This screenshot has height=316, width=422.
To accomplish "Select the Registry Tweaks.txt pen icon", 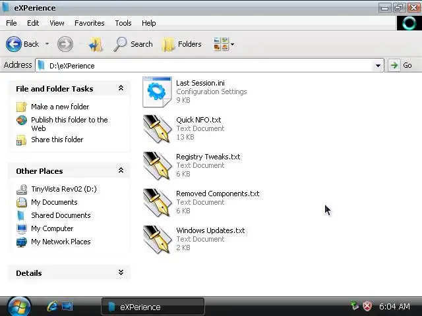I will pyautogui.click(x=157, y=166).
